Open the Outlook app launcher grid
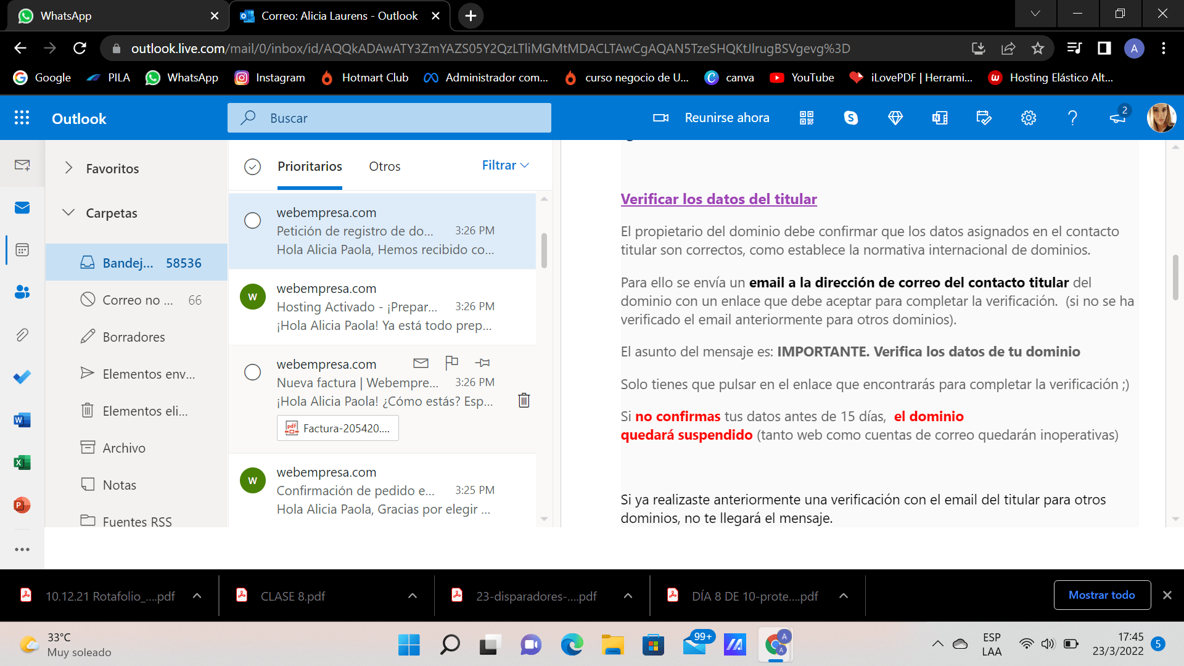The height and width of the screenshot is (666, 1184). coord(22,118)
